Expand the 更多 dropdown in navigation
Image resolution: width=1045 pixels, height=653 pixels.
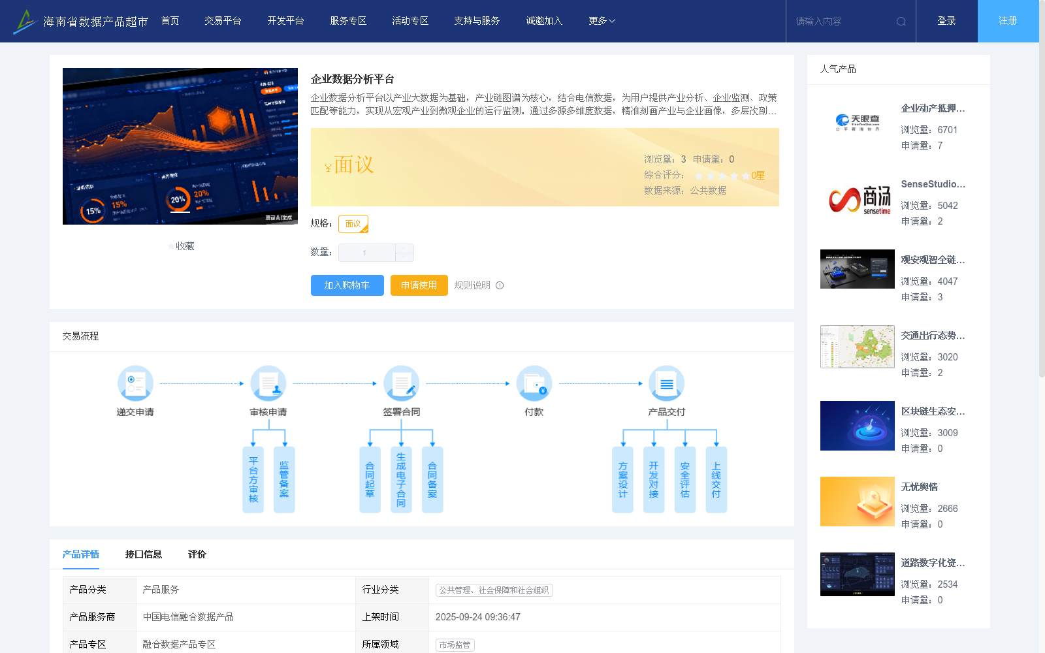[602, 21]
